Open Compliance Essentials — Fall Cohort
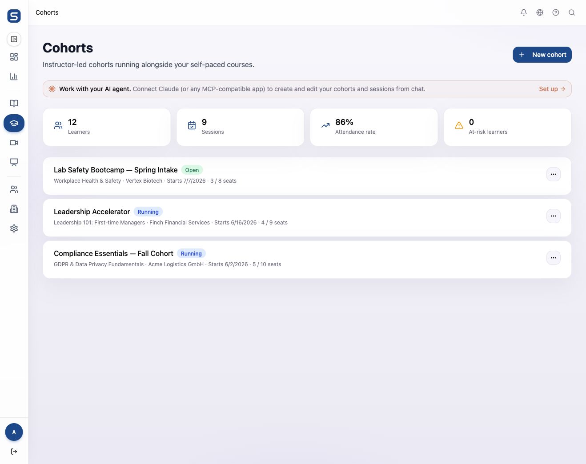586x464 pixels. [x=113, y=253]
